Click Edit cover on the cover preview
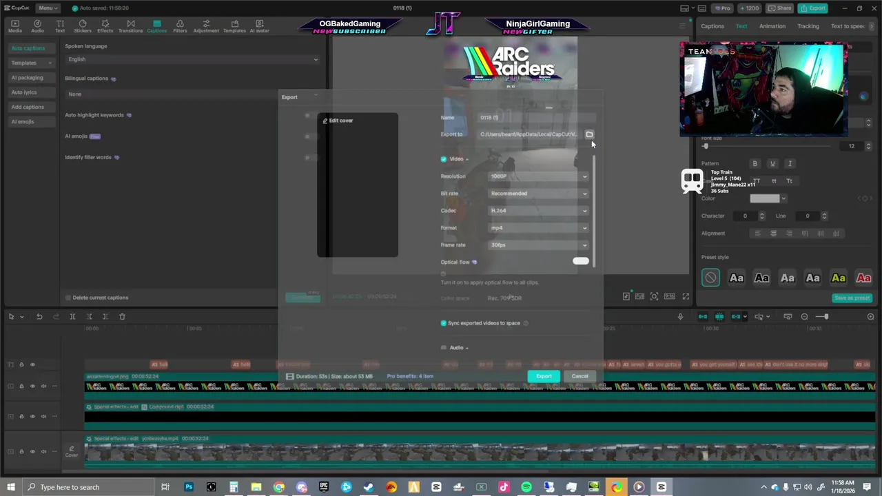882x496 pixels. point(338,121)
